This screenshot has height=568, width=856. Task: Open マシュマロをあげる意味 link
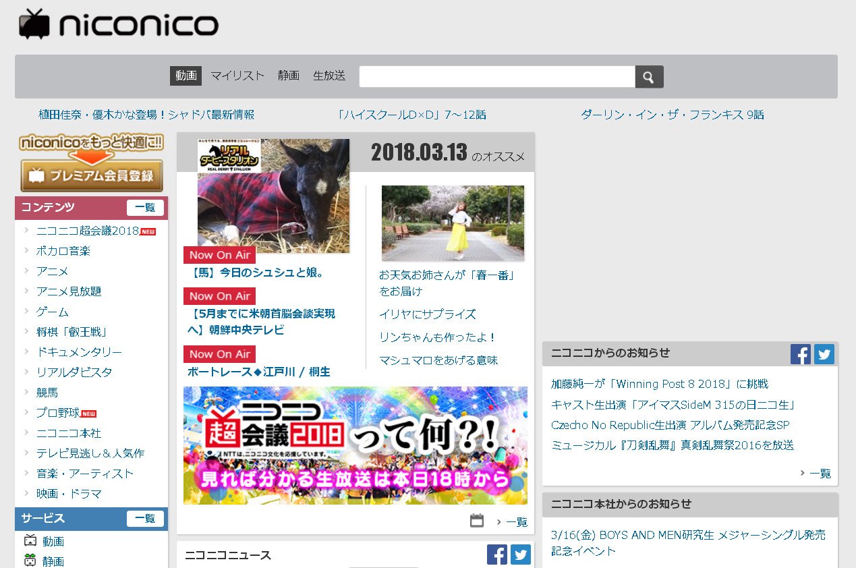pos(438,360)
